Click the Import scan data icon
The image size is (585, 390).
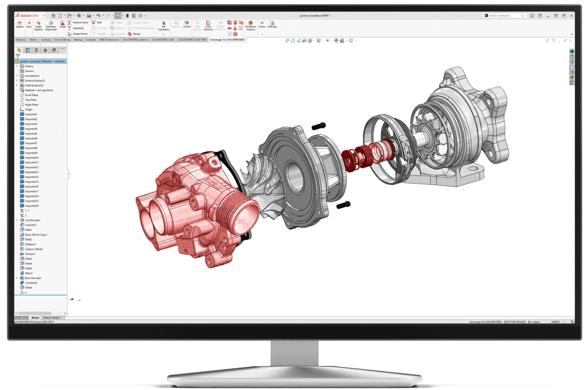click(20, 24)
